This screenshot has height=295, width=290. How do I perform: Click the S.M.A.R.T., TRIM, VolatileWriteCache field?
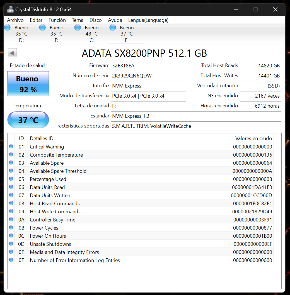[x=196, y=126]
